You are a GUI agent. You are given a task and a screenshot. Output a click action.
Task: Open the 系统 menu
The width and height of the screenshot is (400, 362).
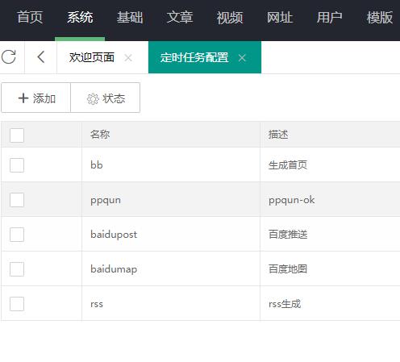click(80, 18)
